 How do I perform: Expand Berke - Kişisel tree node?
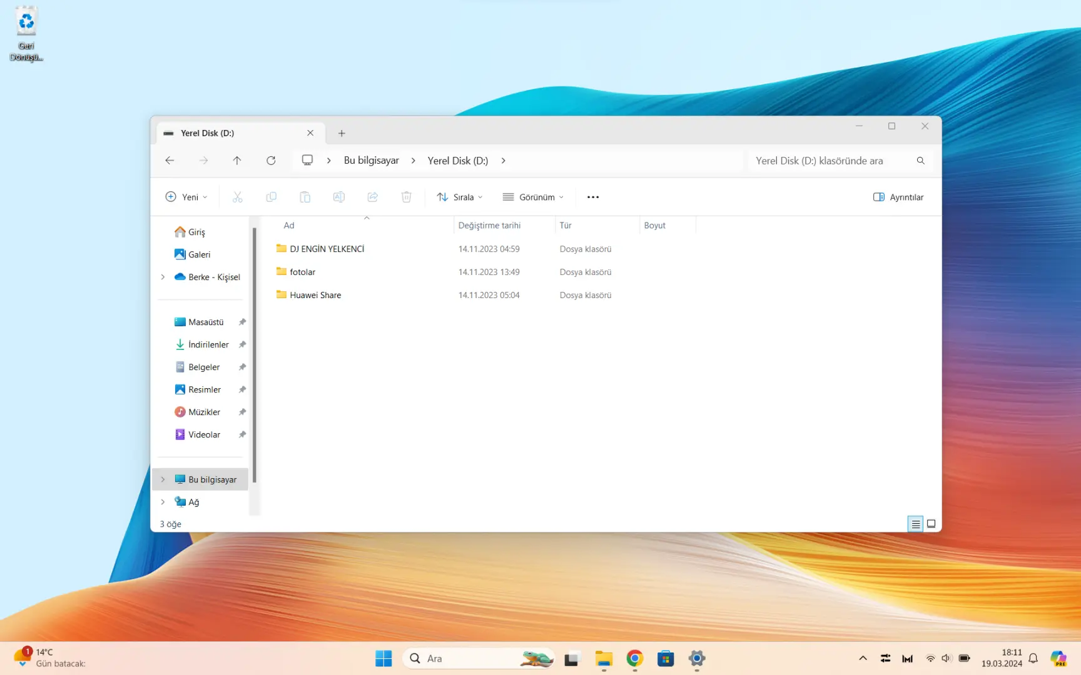(x=163, y=277)
